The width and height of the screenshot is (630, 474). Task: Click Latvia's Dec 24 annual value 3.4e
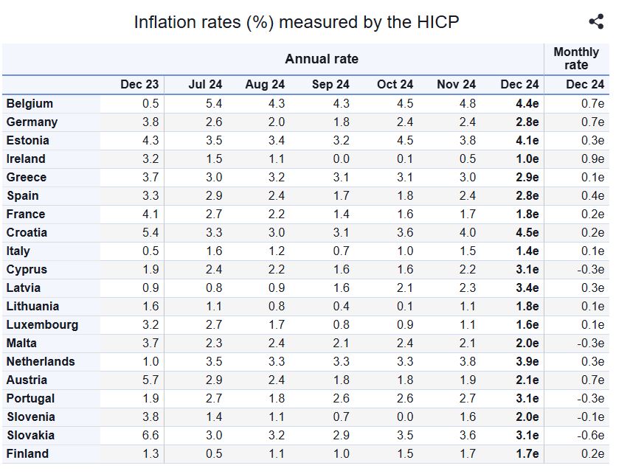tap(527, 288)
